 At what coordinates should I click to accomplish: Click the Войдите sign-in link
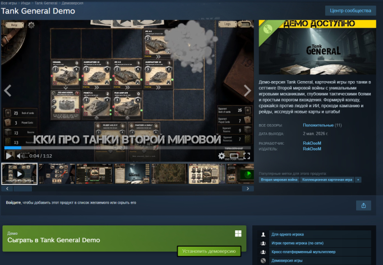[x=13, y=202]
